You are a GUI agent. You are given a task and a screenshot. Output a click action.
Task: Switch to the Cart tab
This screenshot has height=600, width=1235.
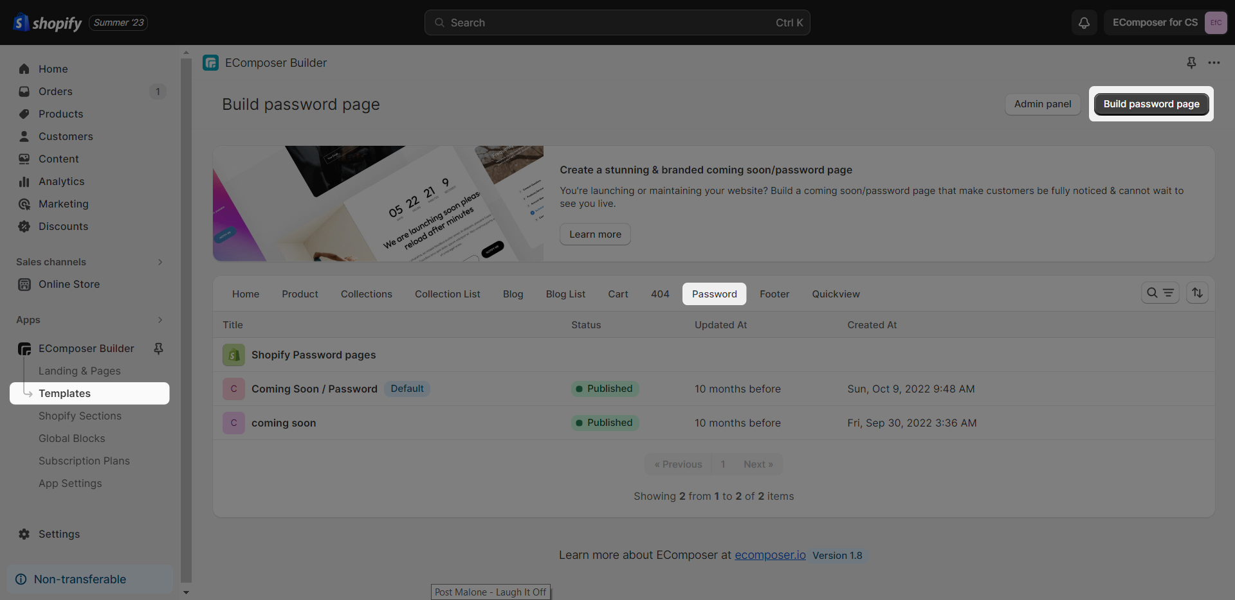pos(618,294)
